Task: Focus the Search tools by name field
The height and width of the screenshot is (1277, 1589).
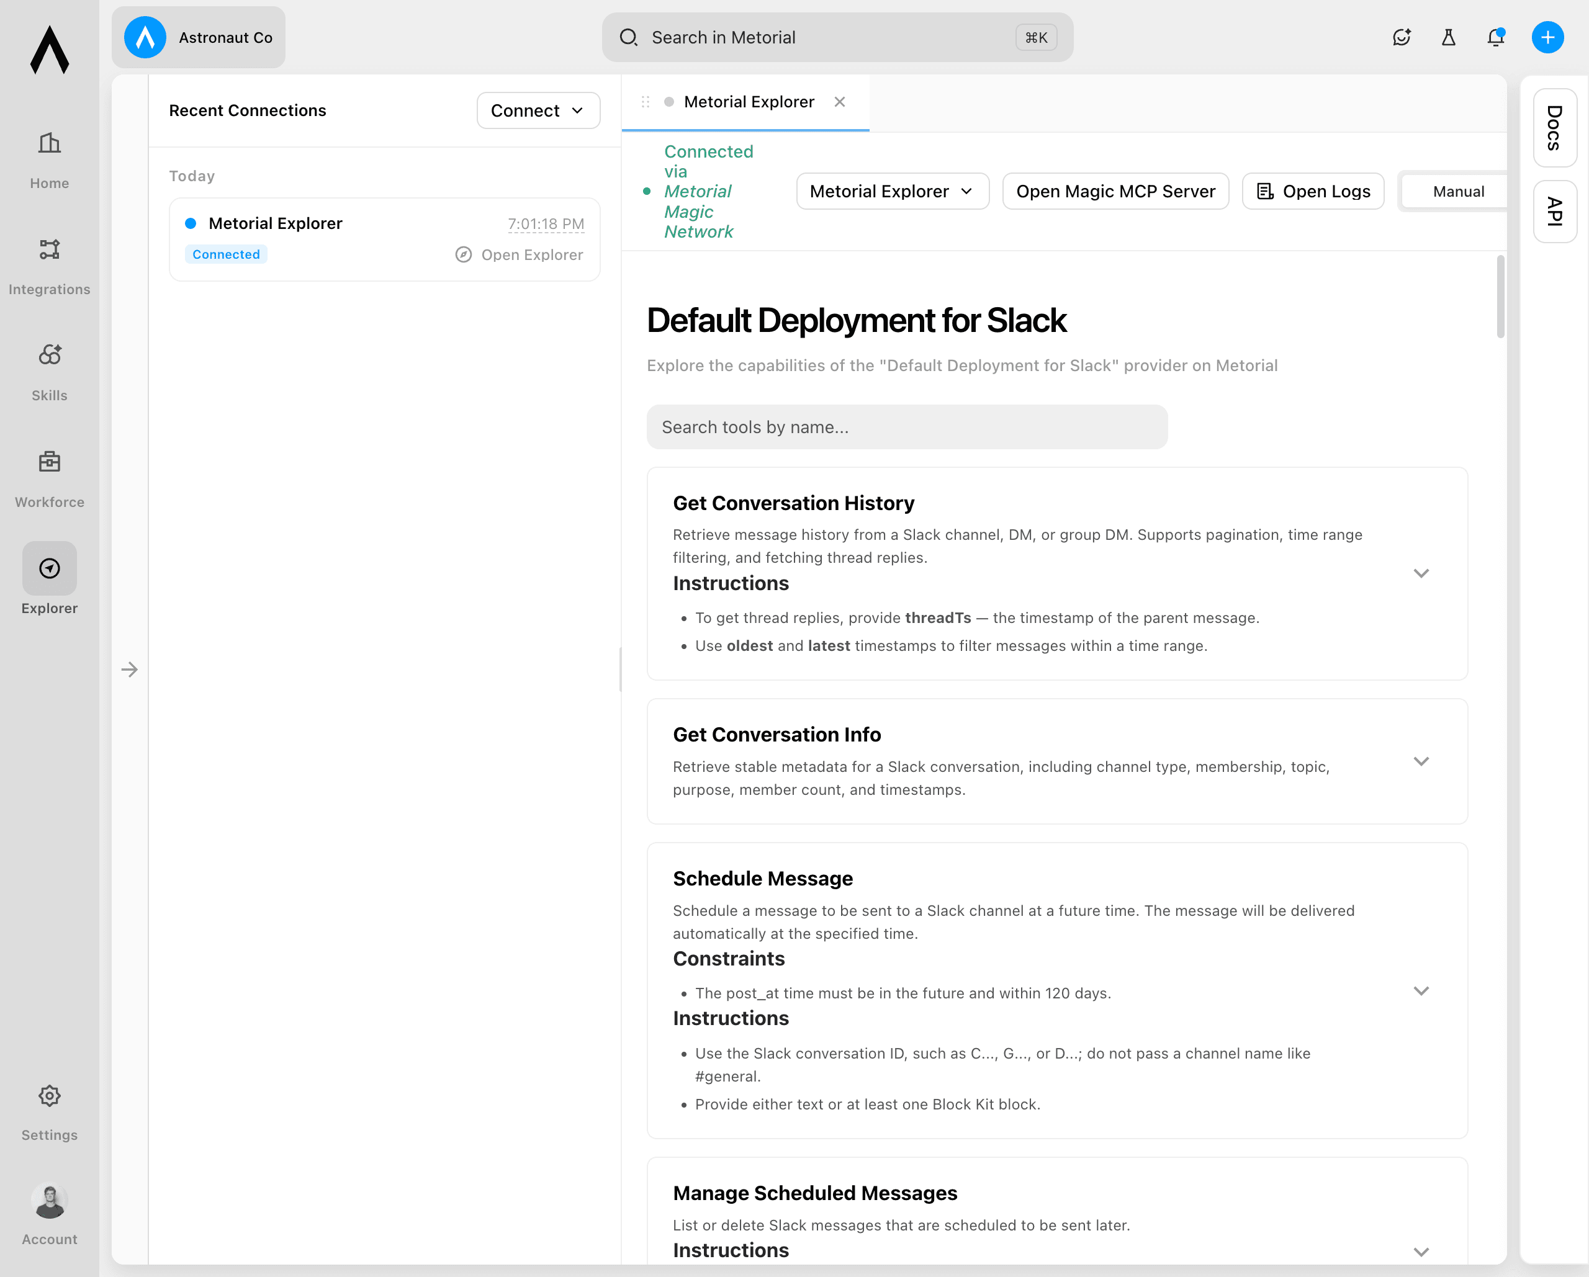Action: 906,427
